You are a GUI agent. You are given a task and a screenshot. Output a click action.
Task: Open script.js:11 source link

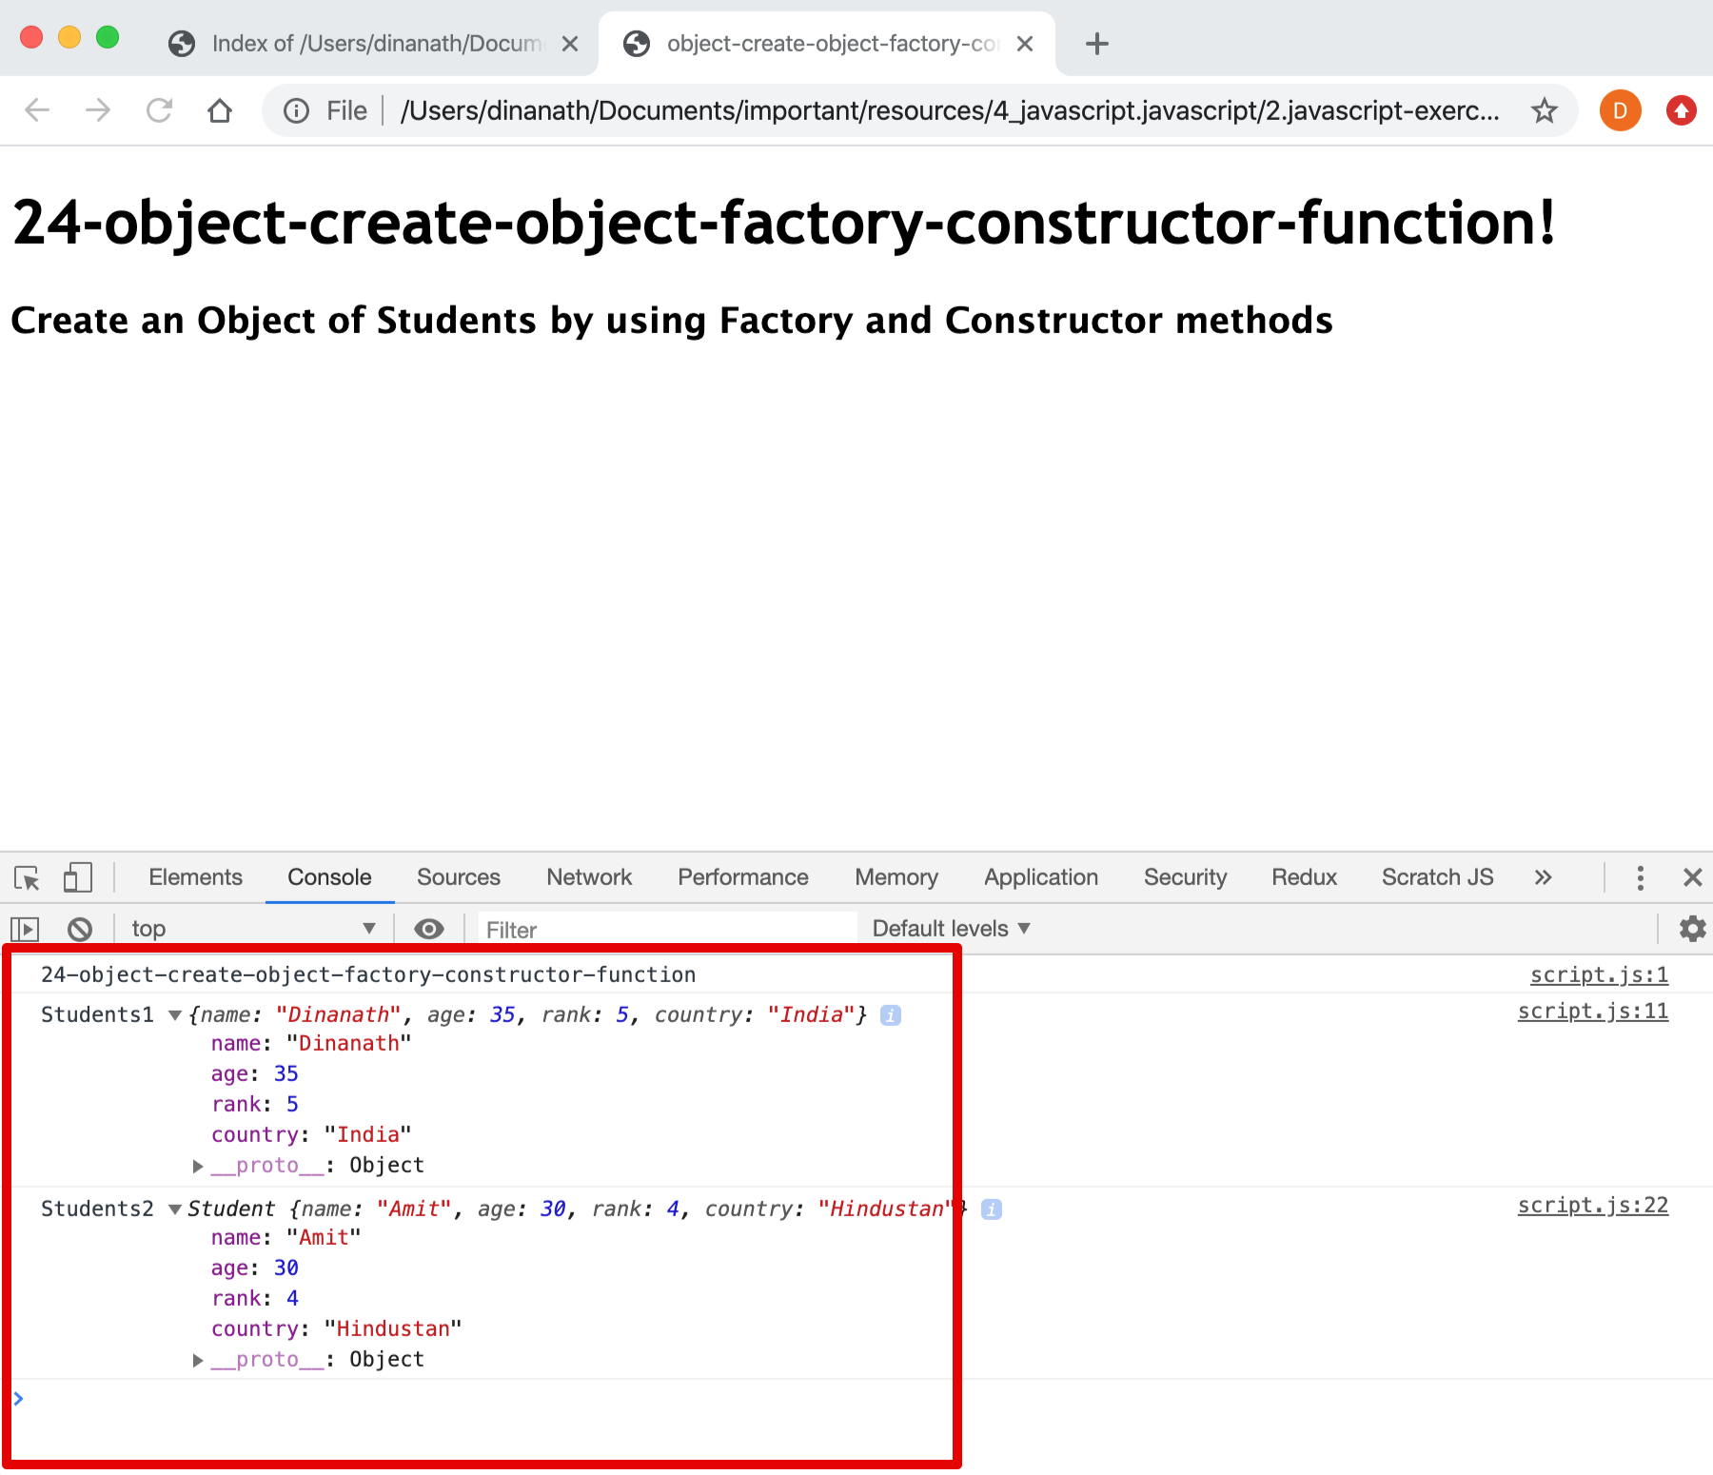point(1592,1012)
